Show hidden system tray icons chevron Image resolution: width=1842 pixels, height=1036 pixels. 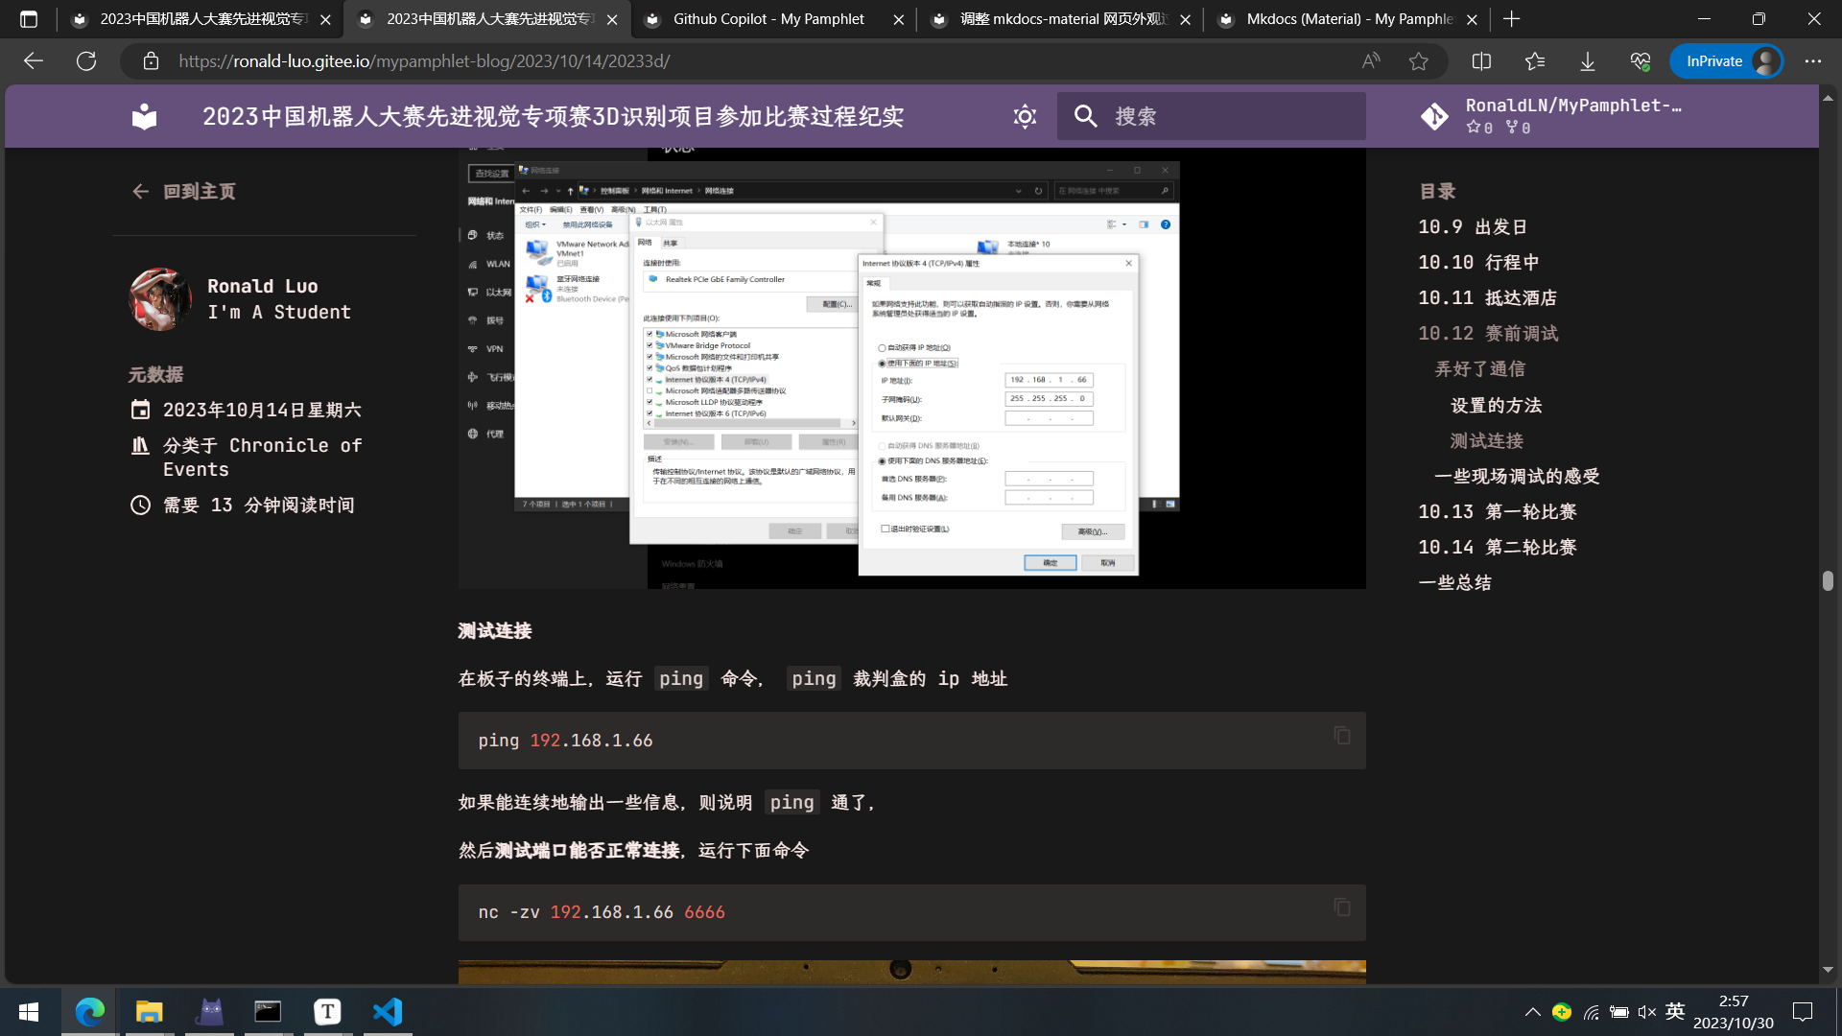click(1532, 1012)
